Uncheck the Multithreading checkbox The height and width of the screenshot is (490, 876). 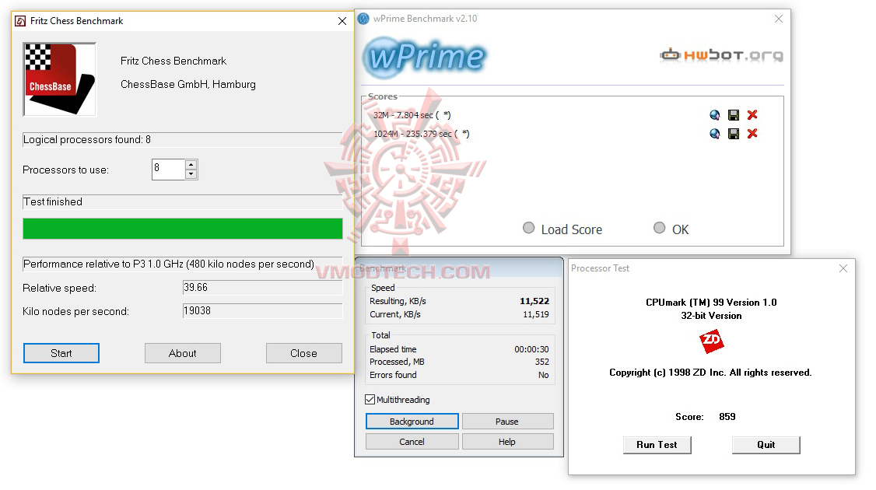click(x=370, y=400)
